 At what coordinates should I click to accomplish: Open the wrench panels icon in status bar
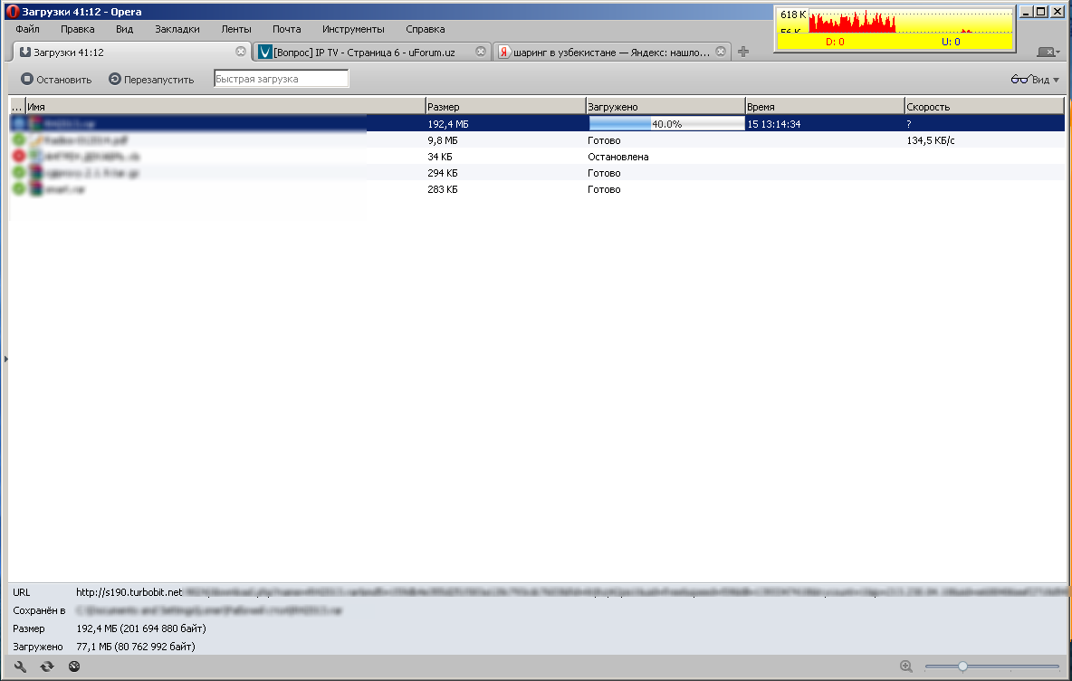22,667
